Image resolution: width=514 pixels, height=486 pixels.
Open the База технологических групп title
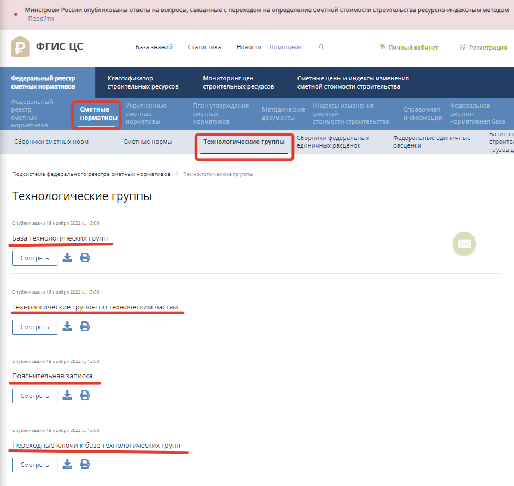tap(60, 238)
